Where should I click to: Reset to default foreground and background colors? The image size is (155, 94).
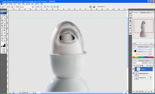click(x=2, y=46)
